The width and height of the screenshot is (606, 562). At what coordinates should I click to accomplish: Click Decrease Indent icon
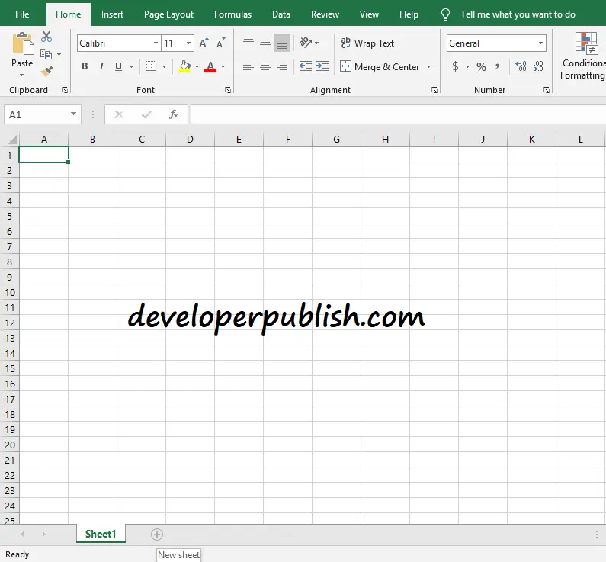point(306,66)
